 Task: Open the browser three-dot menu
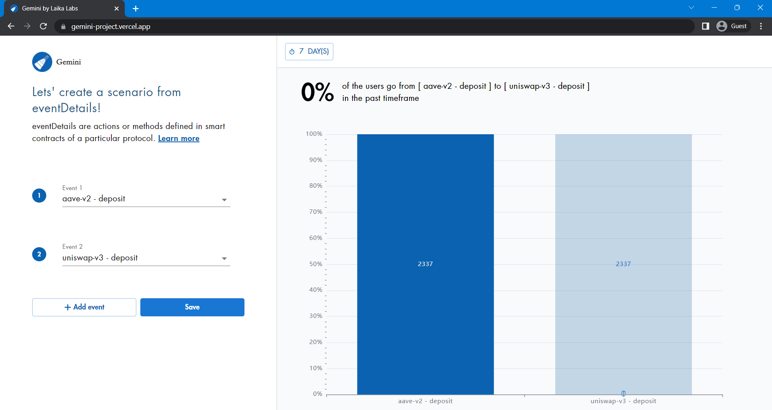(761, 26)
